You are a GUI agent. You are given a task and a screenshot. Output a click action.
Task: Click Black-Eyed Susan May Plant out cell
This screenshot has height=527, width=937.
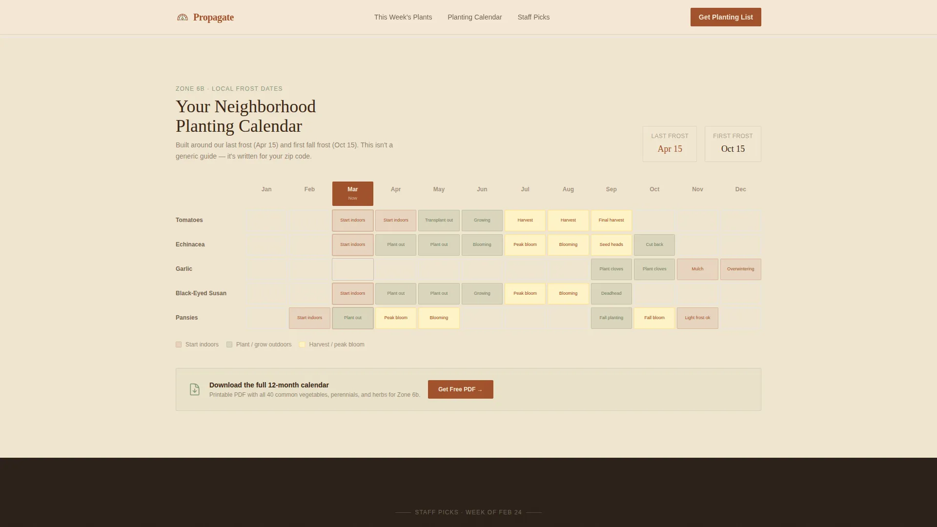pyautogui.click(x=439, y=294)
